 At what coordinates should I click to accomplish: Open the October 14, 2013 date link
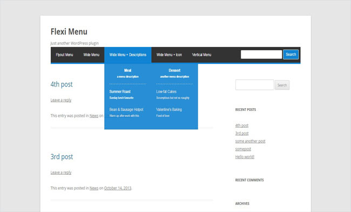pos(118,188)
